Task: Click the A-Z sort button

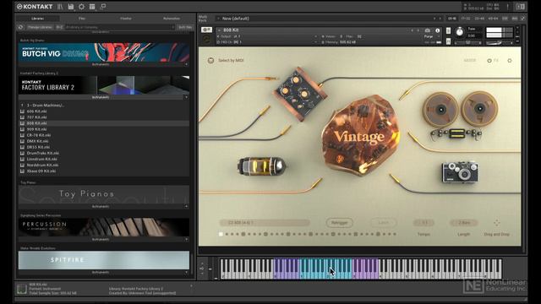Action: [x=59, y=27]
